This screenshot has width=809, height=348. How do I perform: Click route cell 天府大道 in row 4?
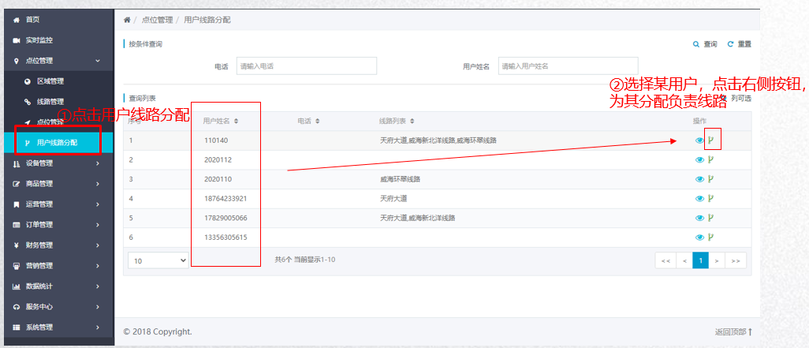pos(393,198)
